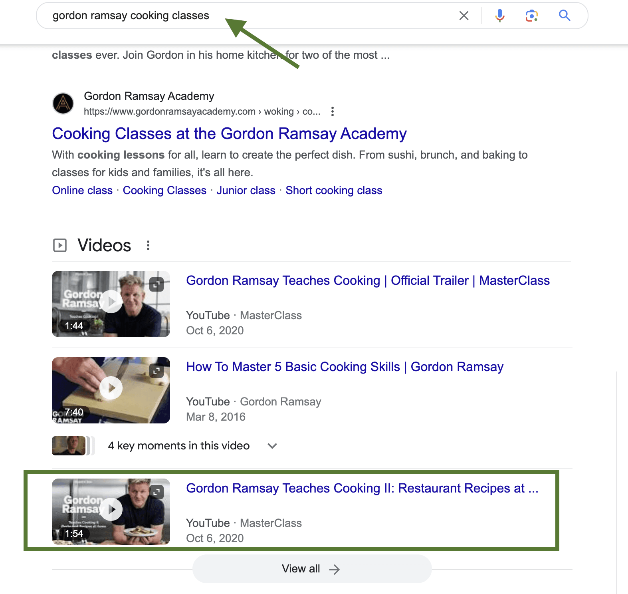628x594 pixels.
Task: Open the three-dot menu beside Gordon Ramsay Academy URL
Action: click(333, 111)
